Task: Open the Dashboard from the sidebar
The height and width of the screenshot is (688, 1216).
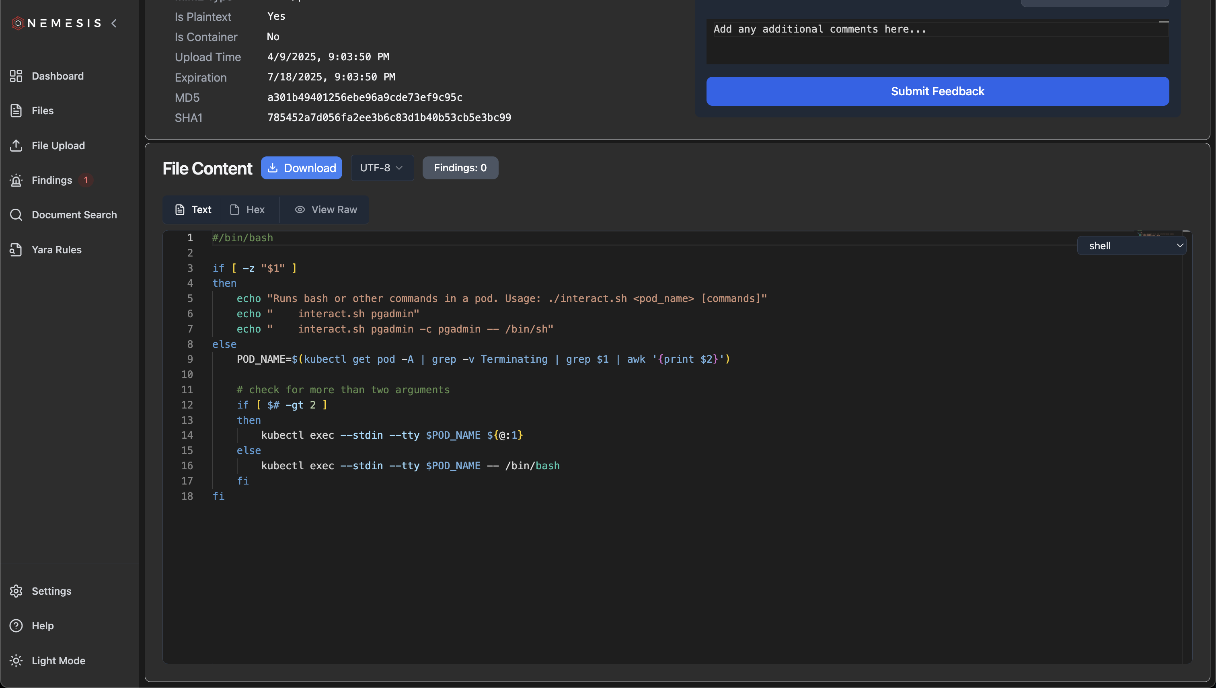Action: tap(57, 76)
